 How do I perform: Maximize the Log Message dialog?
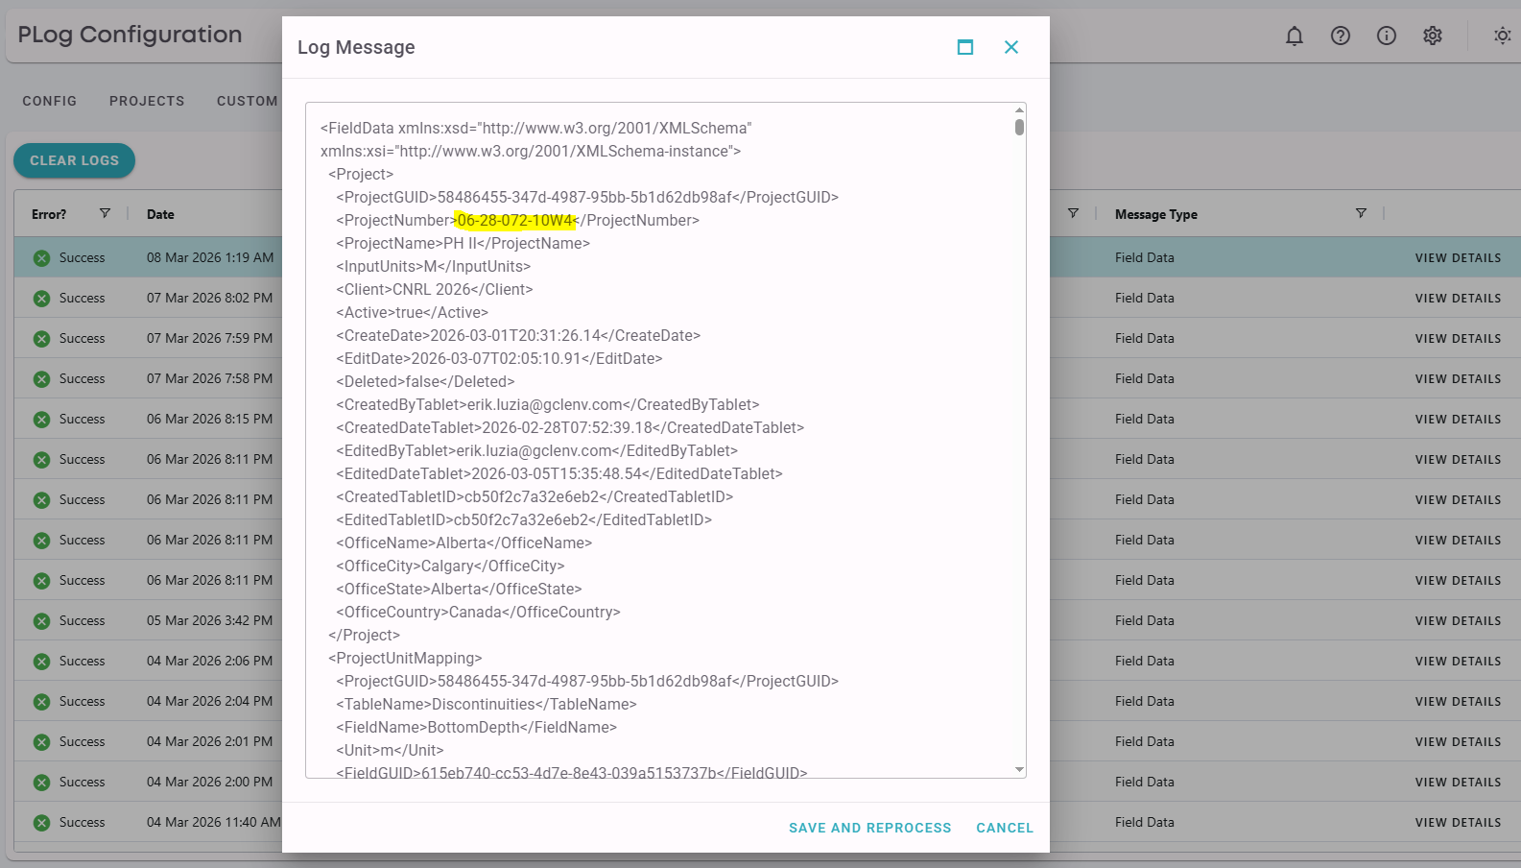tap(965, 47)
